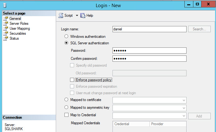The width and height of the screenshot is (216, 132).
Task: Click the Status page icon
Action: click(x=5, y=38)
